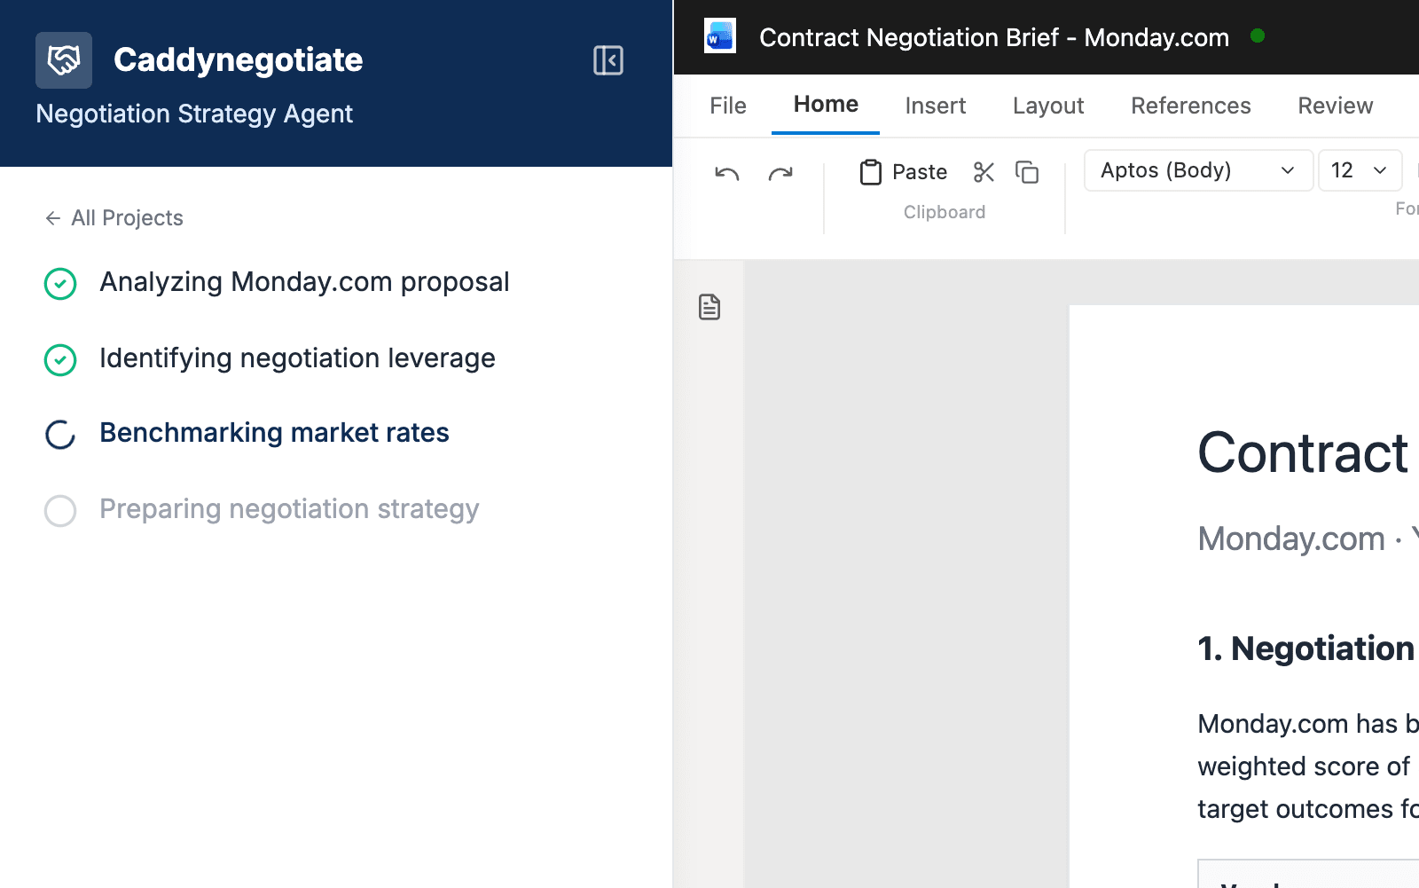Select 'Analyzing Monday.com proposal' step
1419x888 pixels.
304,282
